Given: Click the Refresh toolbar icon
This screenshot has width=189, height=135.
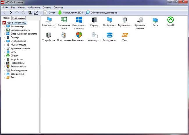Looking at the screenshot, I should tap(23, 12).
